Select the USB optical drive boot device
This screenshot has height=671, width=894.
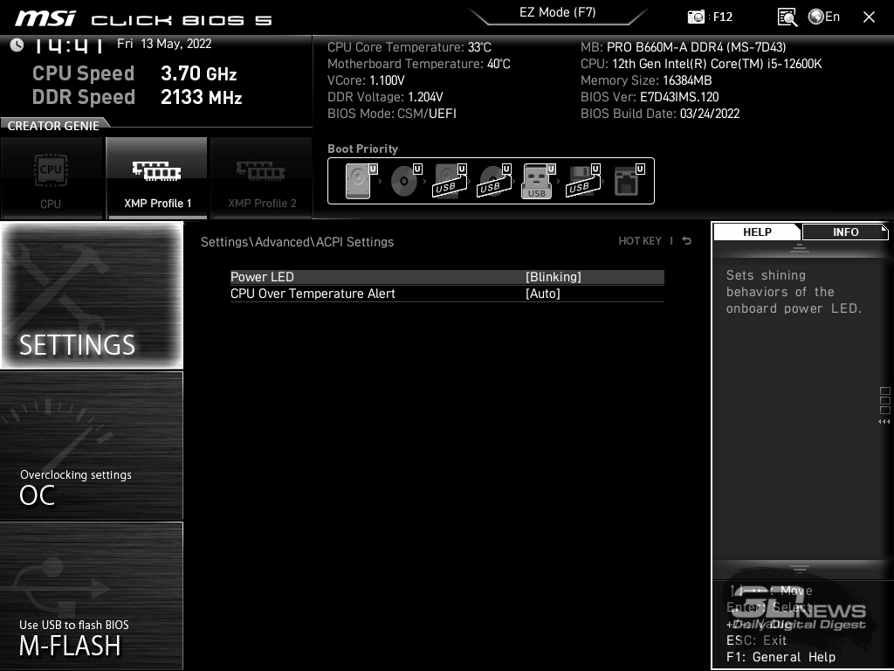pyautogui.click(x=494, y=181)
